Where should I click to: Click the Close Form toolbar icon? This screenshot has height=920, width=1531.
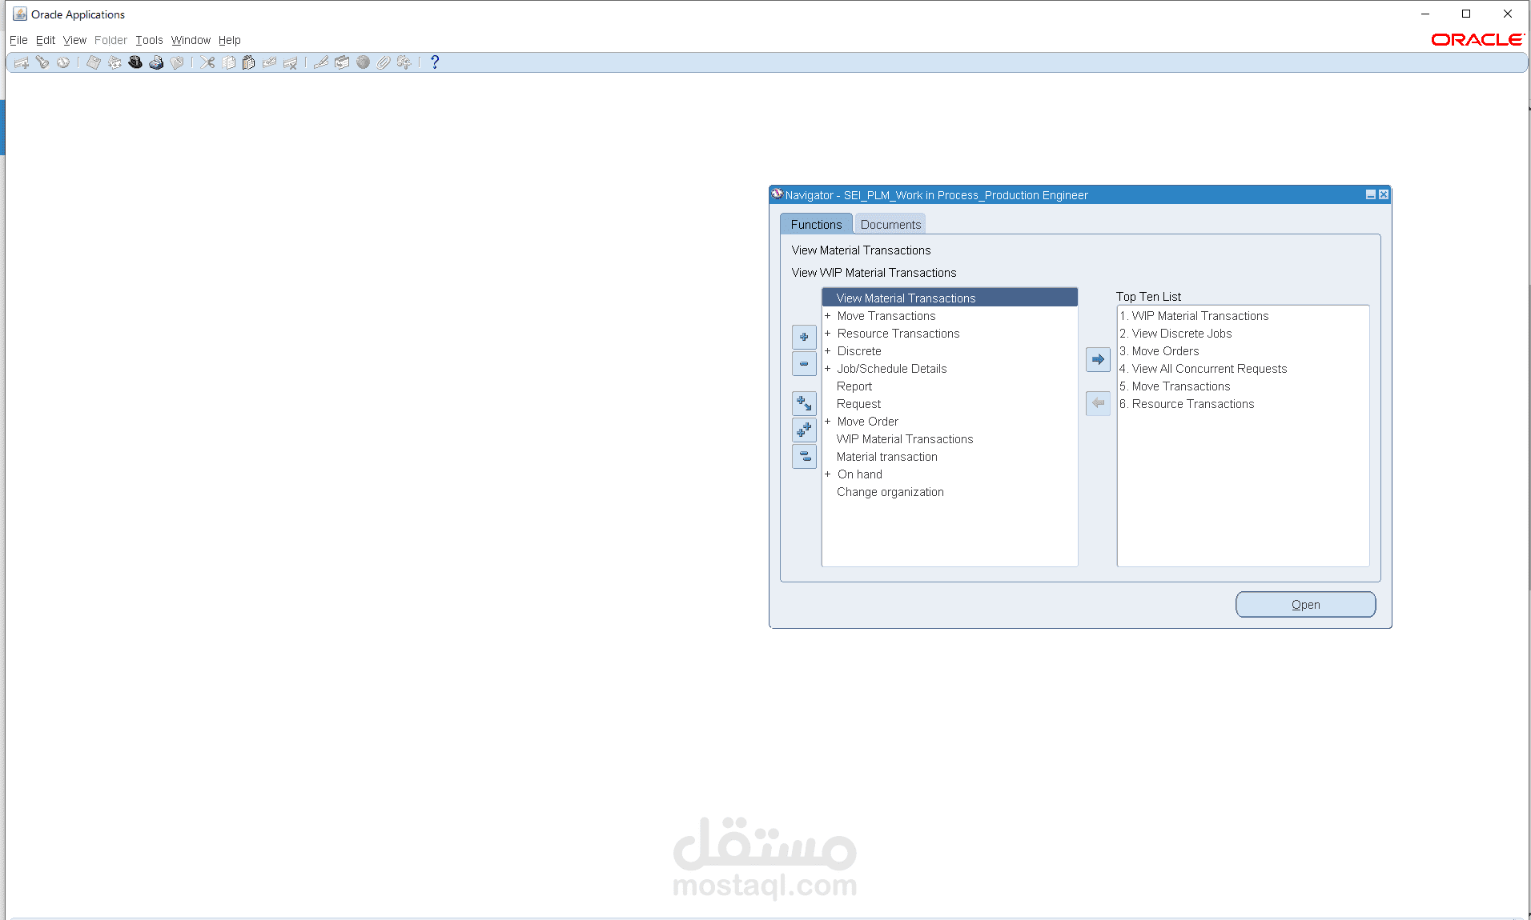coord(177,62)
